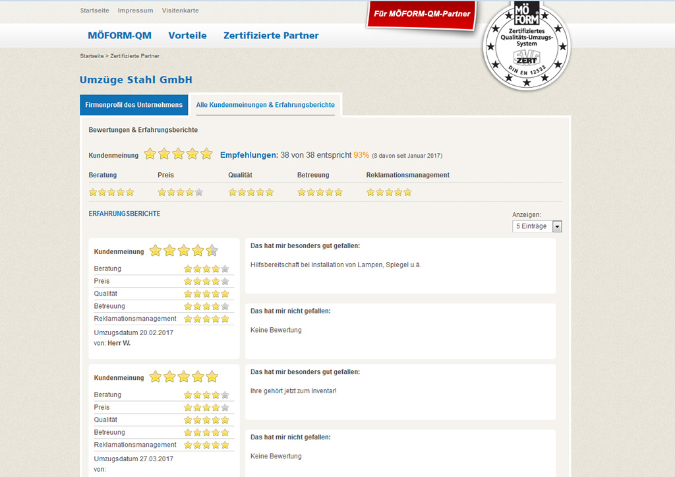Click Beratung stars in Herr W.'s review
The image size is (675, 477).
point(206,269)
